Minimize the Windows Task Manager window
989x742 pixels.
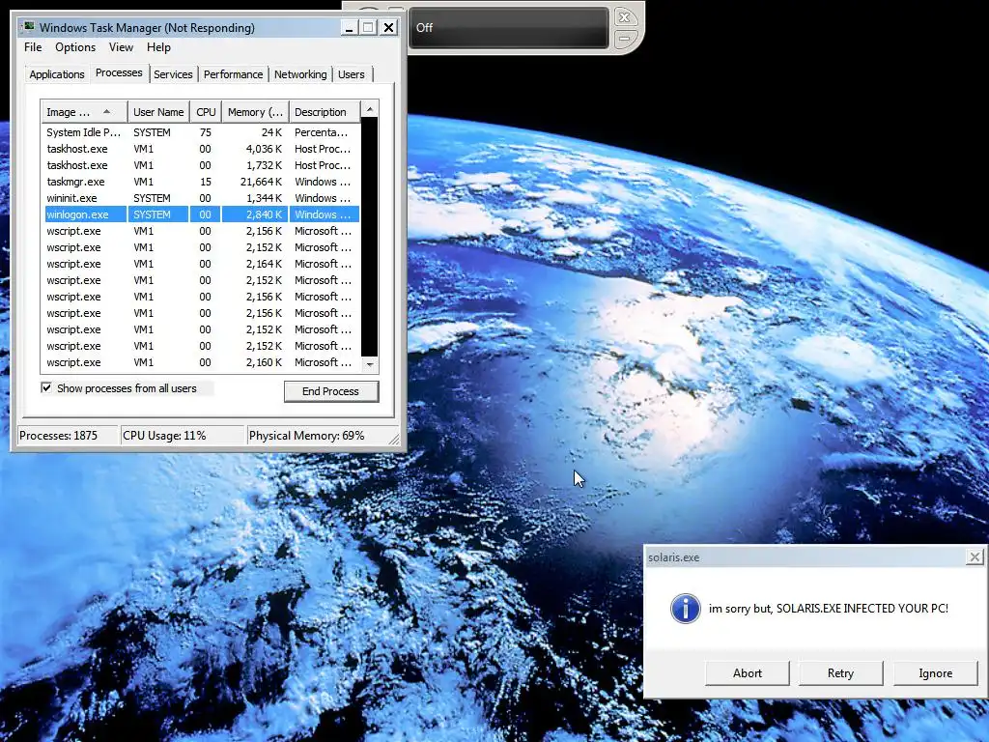pos(349,28)
